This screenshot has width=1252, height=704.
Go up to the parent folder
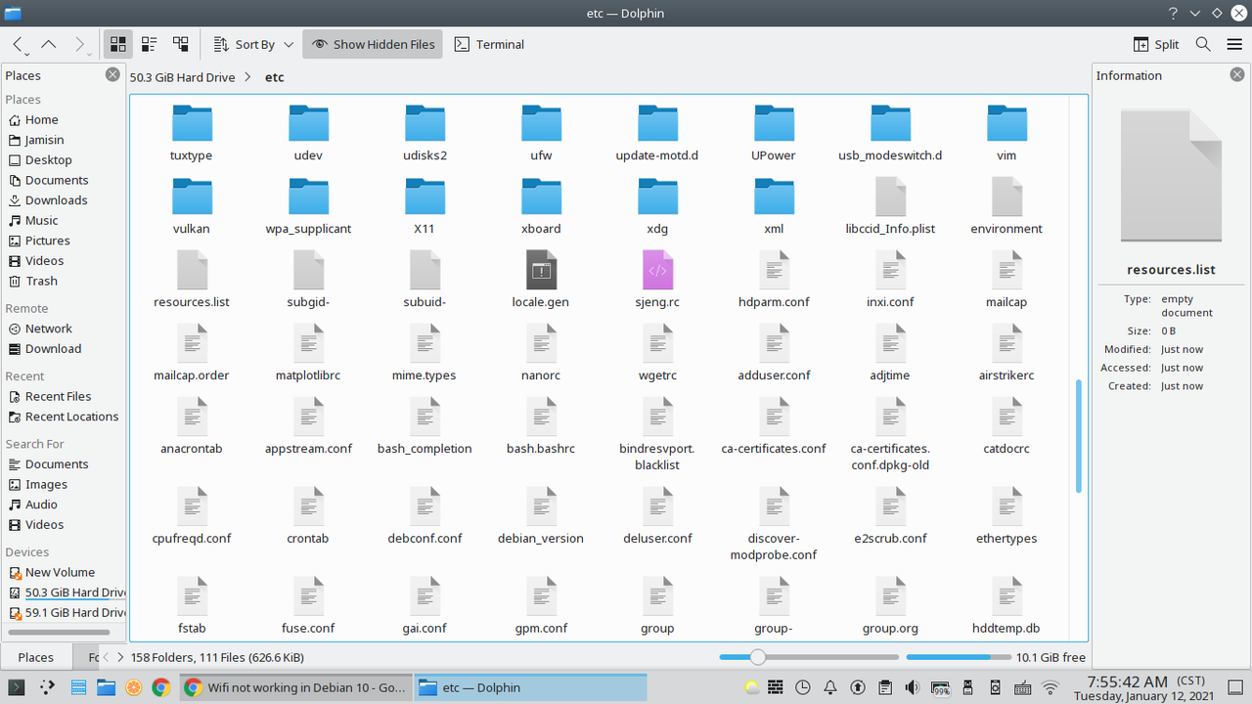[x=49, y=44]
